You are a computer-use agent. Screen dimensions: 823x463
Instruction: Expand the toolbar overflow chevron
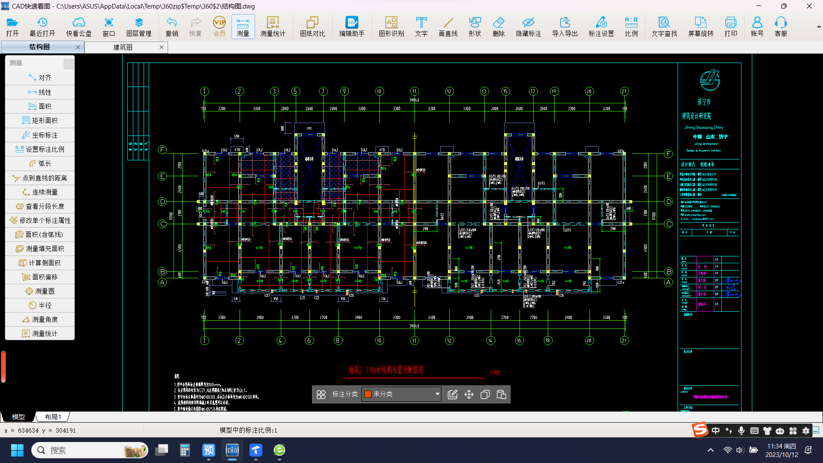tap(819, 27)
